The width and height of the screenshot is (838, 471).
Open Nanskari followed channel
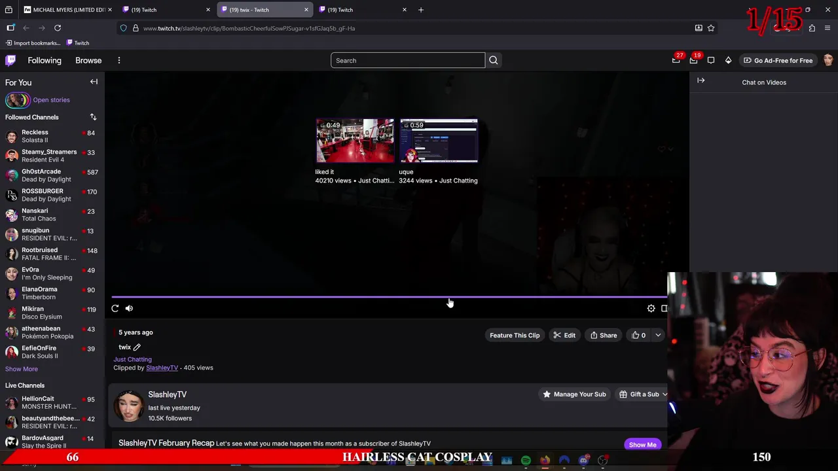pyautogui.click(x=52, y=215)
